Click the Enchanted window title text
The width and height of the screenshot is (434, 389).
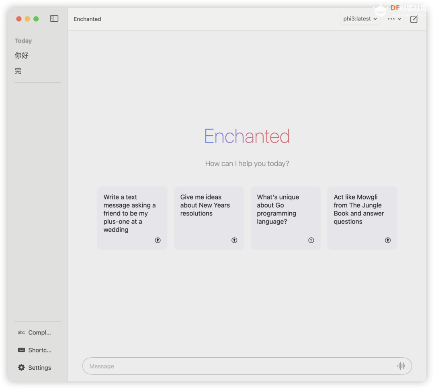pos(87,19)
